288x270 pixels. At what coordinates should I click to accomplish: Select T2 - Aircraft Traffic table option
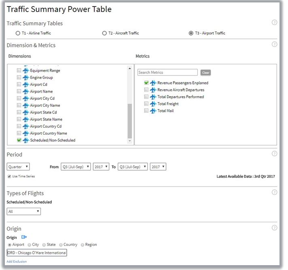coord(105,33)
